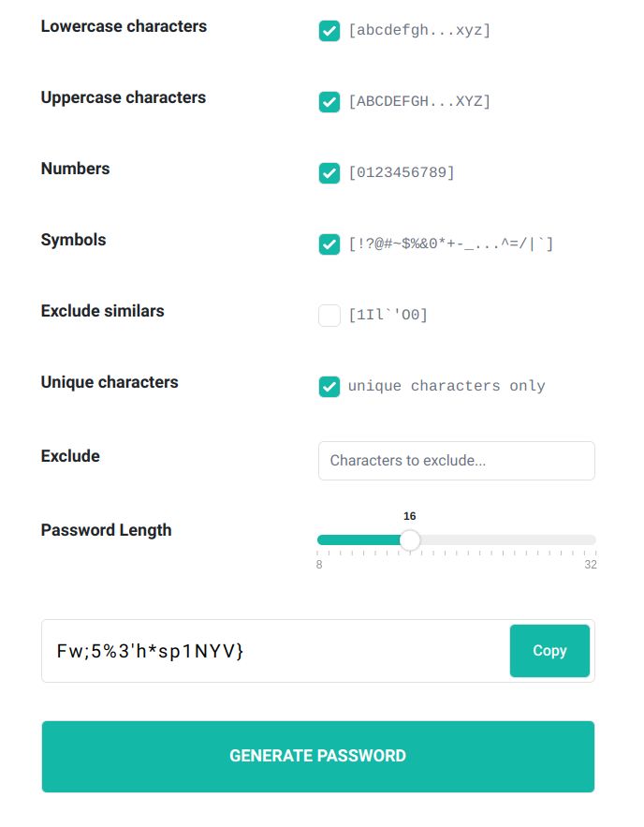
Task: Disable the Lowercase characters checkbox
Action: (329, 31)
